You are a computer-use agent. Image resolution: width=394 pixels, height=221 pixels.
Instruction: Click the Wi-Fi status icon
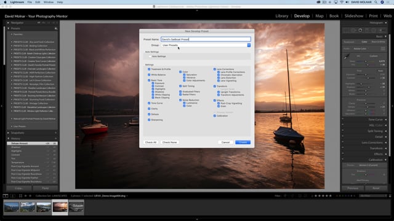tap(342, 2)
